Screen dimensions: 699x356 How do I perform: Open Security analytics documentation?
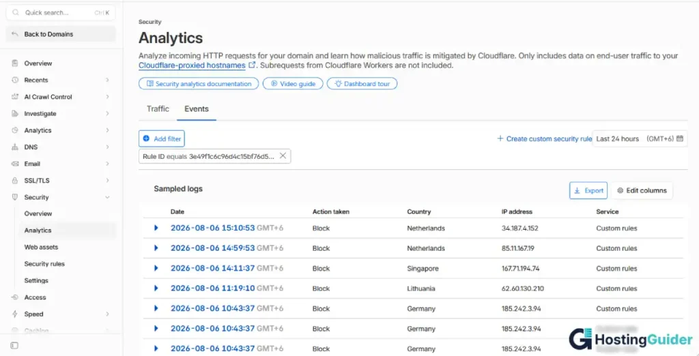pos(199,84)
